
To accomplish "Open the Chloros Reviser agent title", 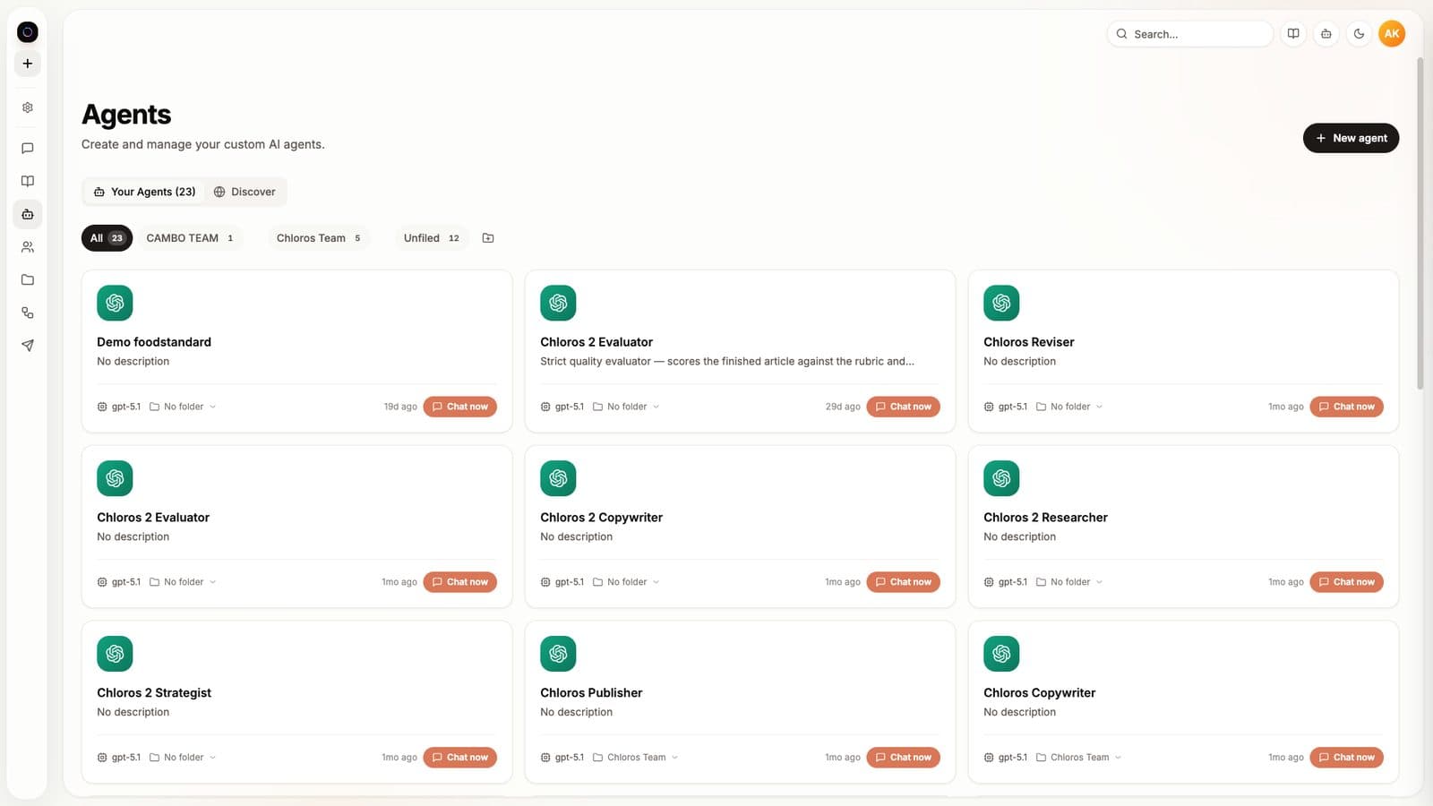I will (1028, 342).
